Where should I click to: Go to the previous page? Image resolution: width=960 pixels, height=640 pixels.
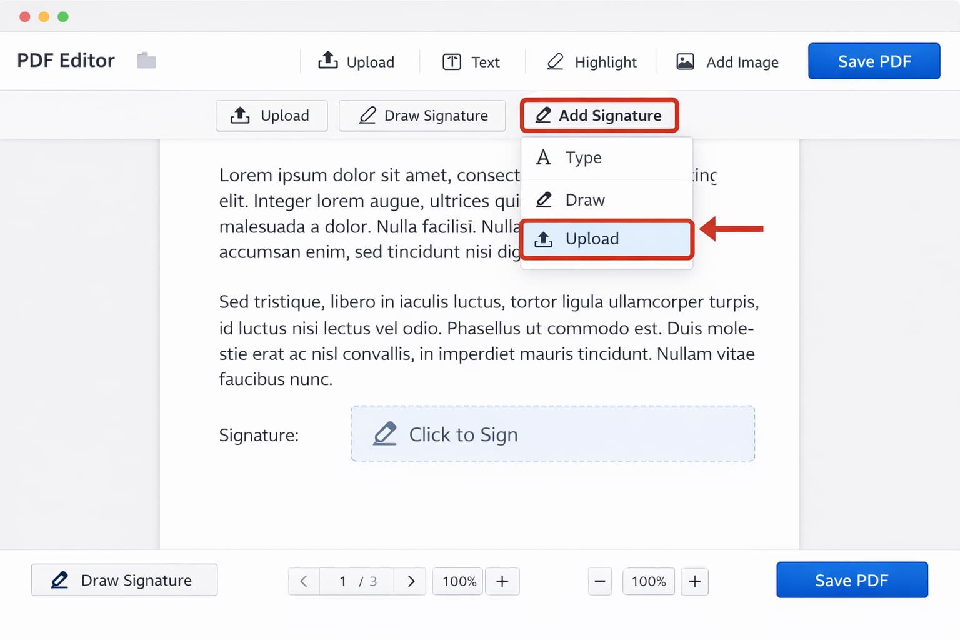pyautogui.click(x=304, y=581)
